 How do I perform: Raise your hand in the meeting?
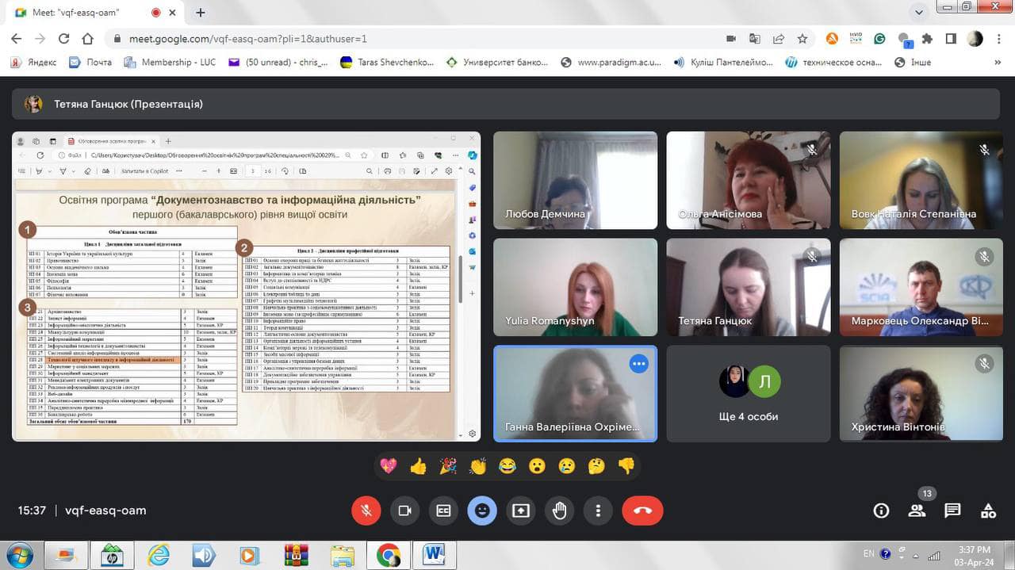point(560,511)
